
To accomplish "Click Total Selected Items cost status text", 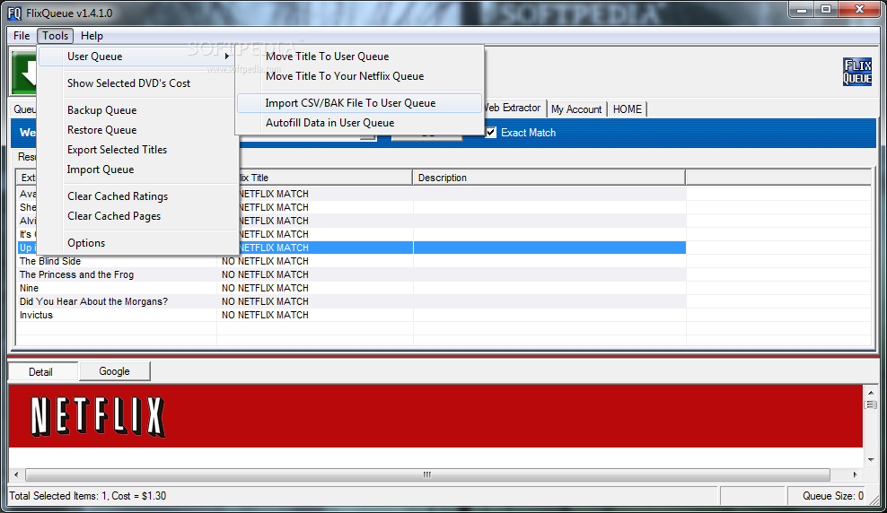I will 88,496.
